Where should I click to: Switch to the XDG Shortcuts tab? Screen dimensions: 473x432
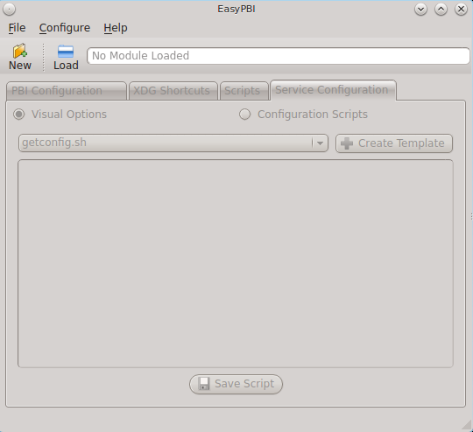[173, 91]
